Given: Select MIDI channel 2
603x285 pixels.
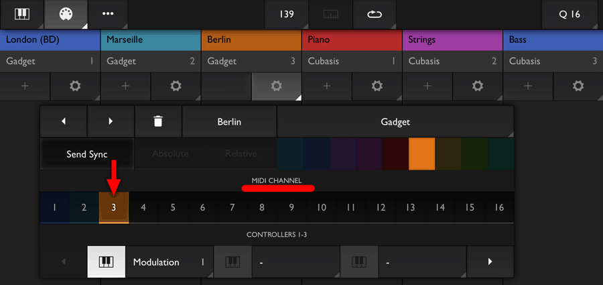Looking at the screenshot, I should pos(84,208).
